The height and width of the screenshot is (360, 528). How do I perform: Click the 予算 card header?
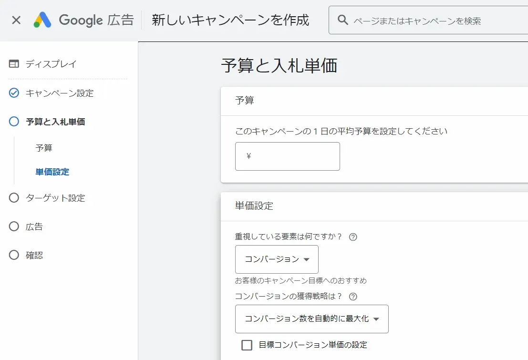245,100
